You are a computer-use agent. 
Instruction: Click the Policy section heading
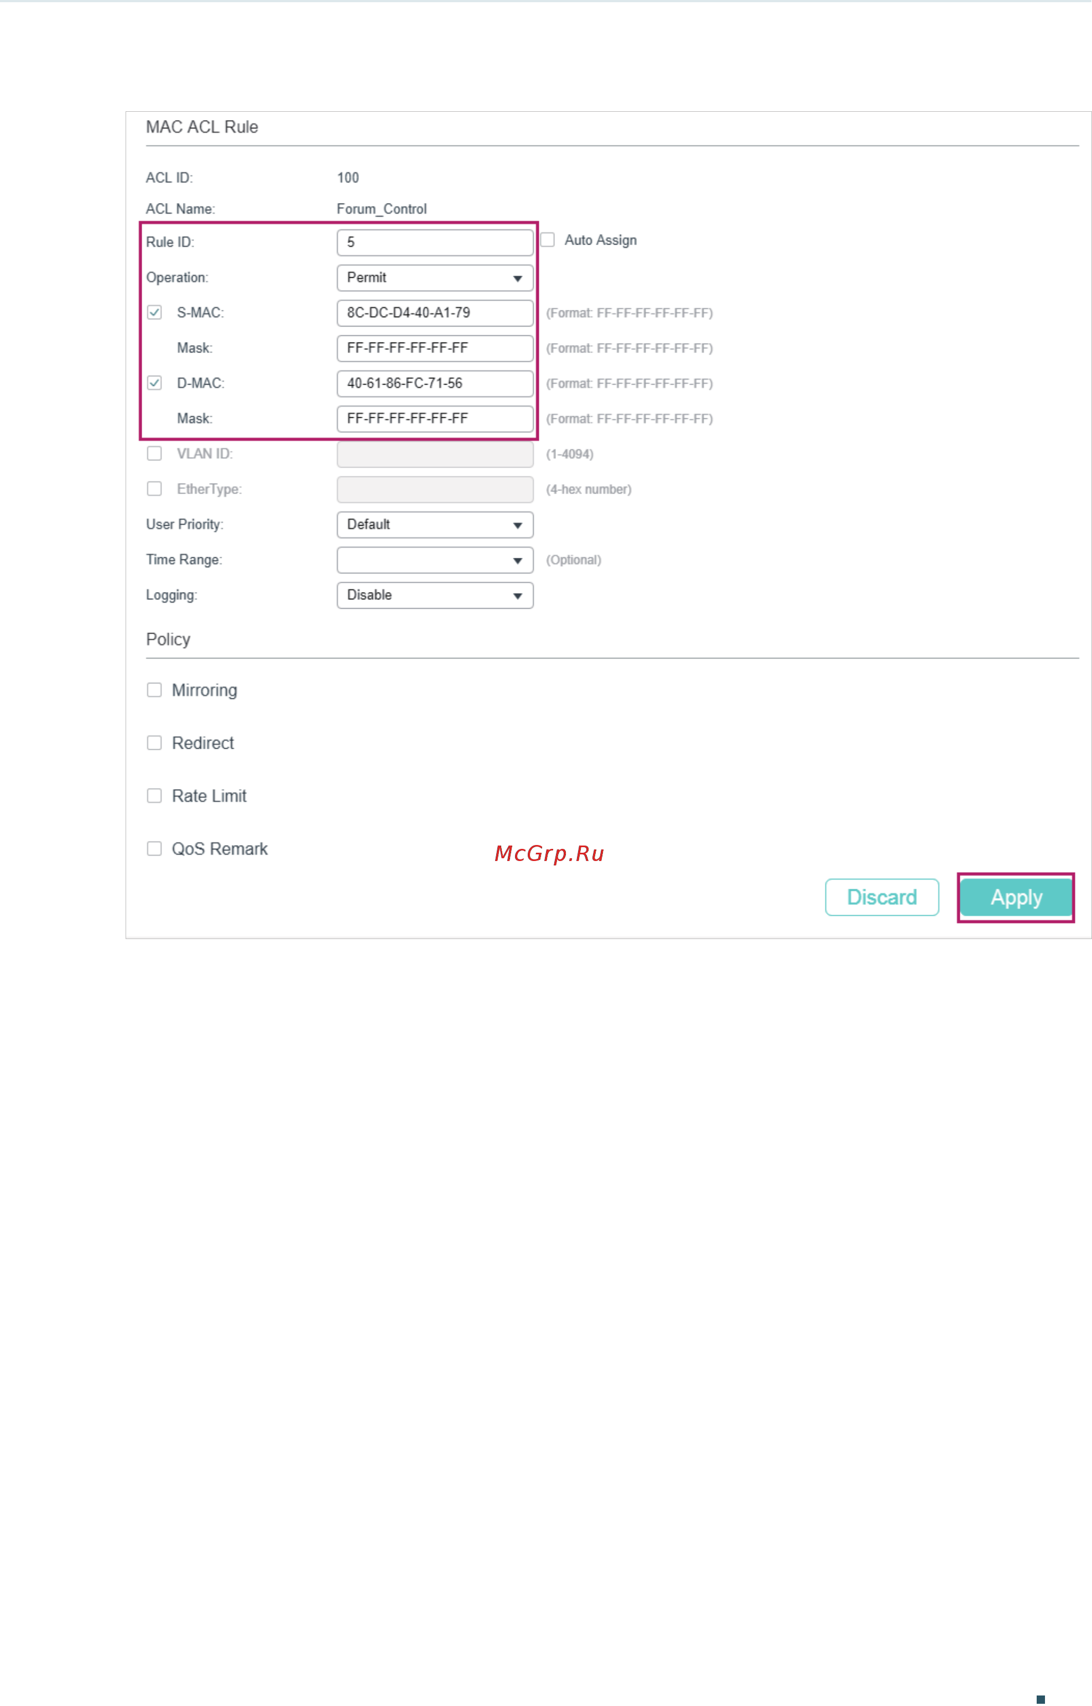168,640
